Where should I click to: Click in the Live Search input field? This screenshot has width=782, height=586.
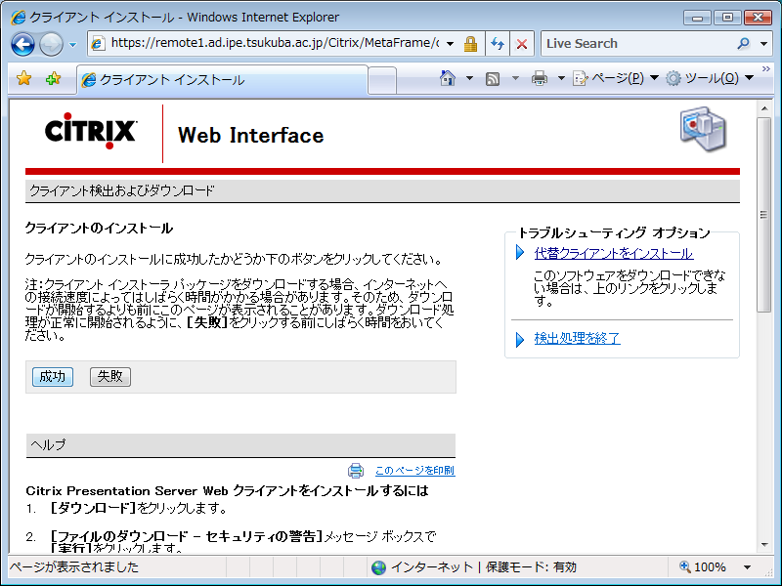[635, 44]
